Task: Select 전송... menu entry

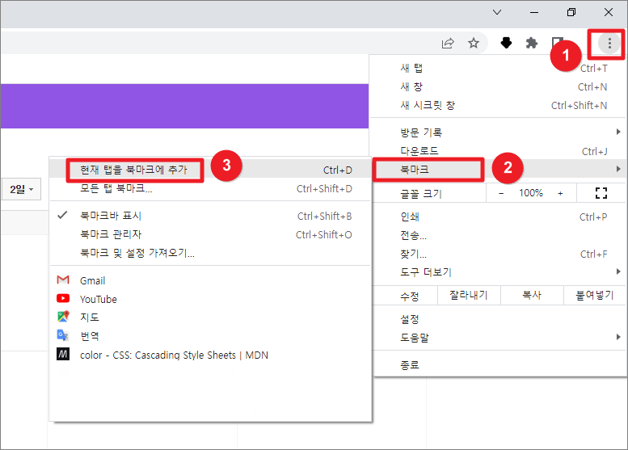Action: 499,235
